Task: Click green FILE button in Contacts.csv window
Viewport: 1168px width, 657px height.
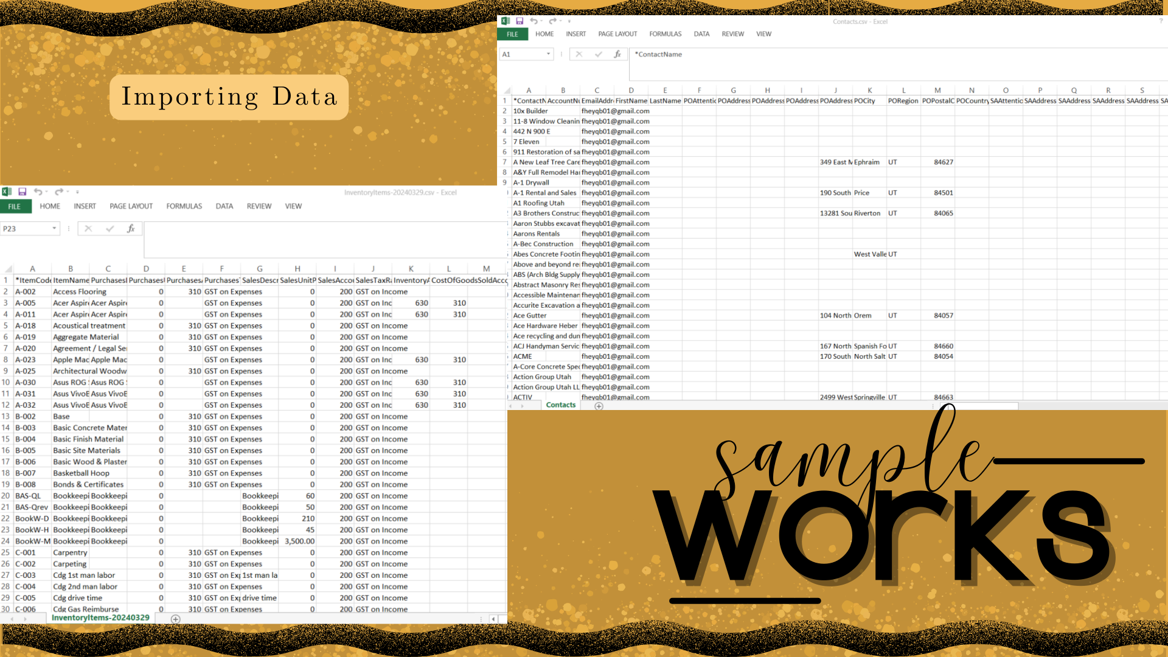Action: click(512, 34)
